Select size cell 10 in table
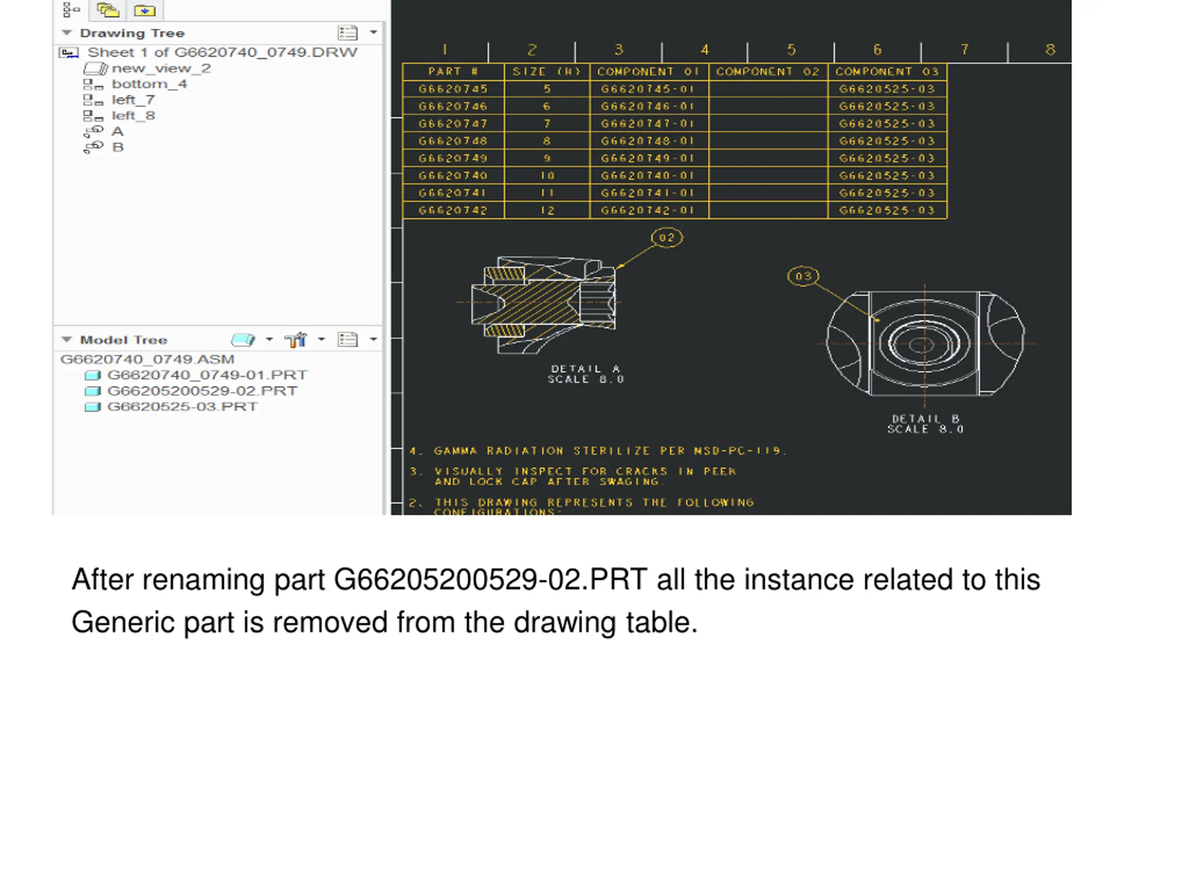This screenshot has width=1189, height=891. point(547,175)
